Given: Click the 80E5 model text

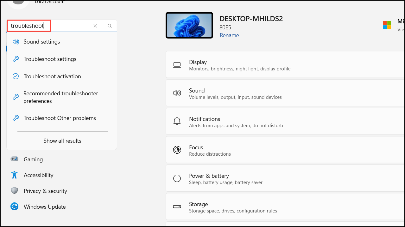Looking at the screenshot, I should click(225, 27).
